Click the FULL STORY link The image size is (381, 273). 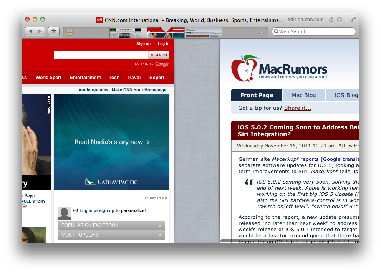(x=33, y=201)
